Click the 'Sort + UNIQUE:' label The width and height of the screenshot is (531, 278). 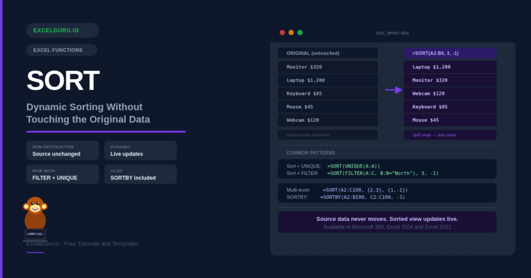coord(304,166)
